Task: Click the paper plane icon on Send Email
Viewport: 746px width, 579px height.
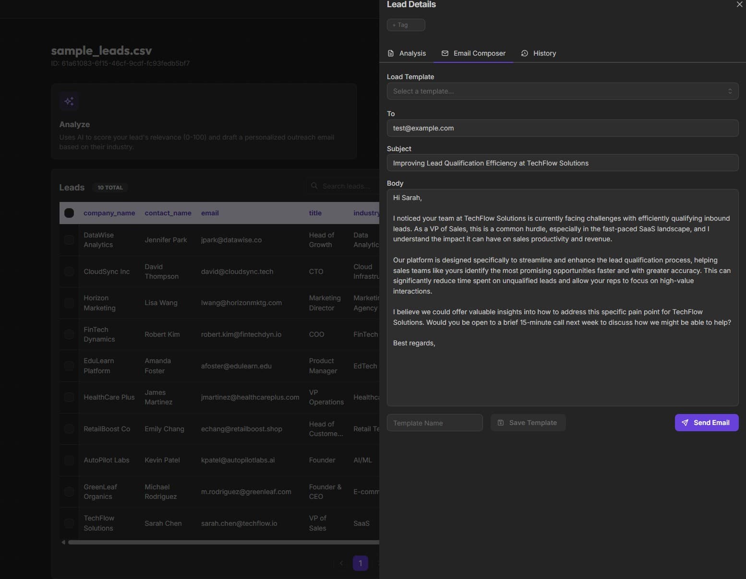Action: (685, 423)
